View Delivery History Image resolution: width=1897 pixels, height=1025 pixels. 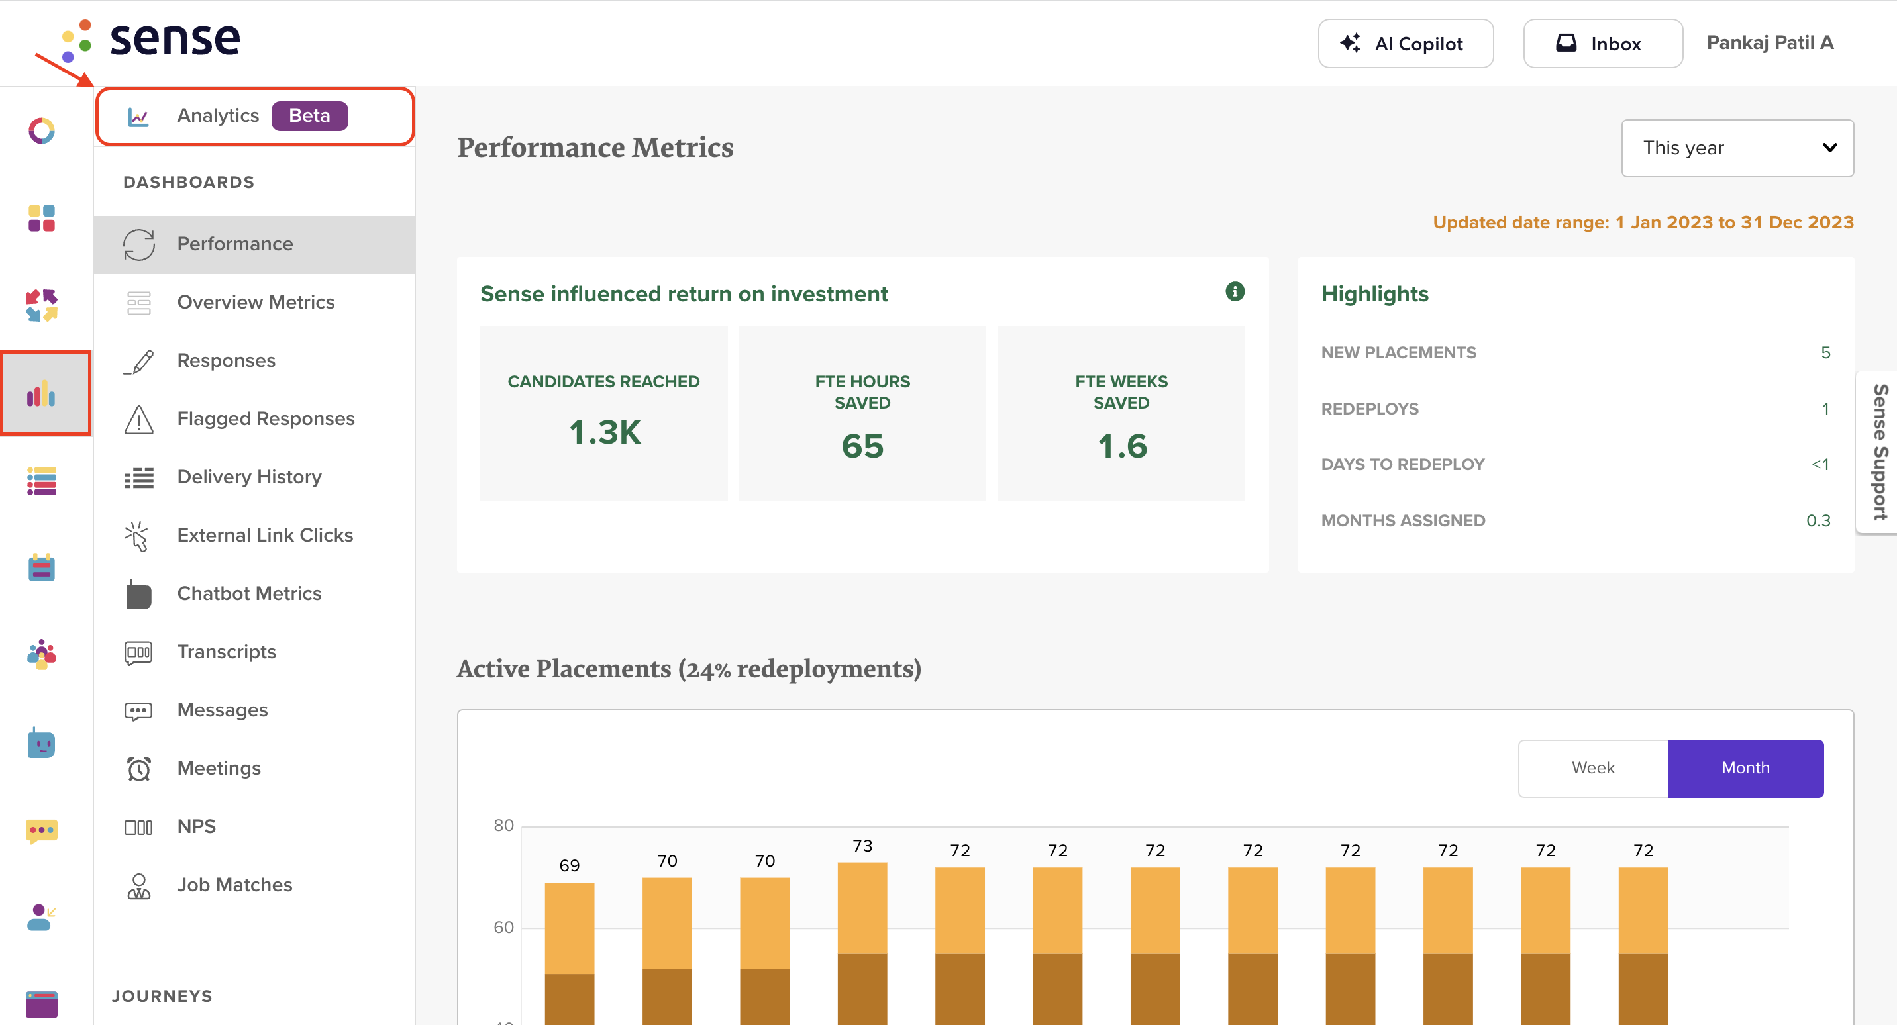click(254, 477)
